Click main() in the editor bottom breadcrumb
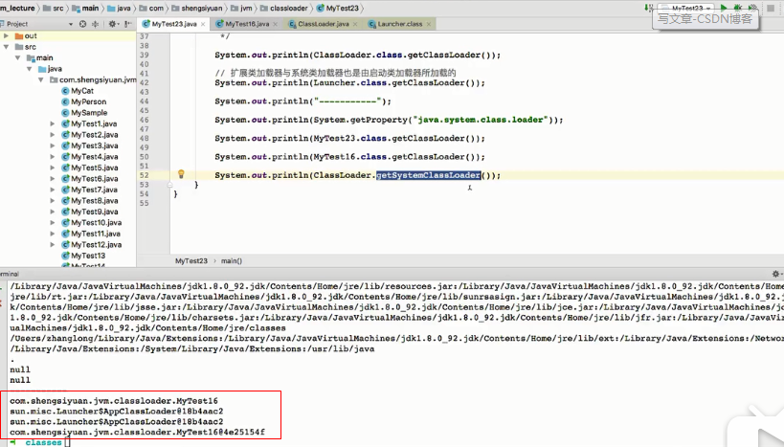Image resolution: width=784 pixels, height=447 pixels. point(232,261)
